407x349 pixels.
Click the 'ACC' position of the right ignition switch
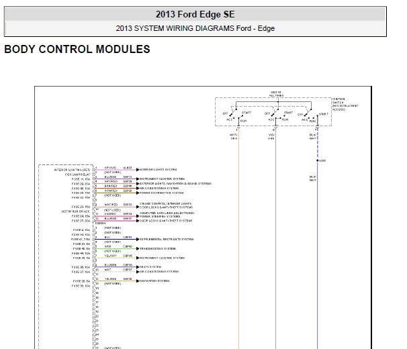304,119
